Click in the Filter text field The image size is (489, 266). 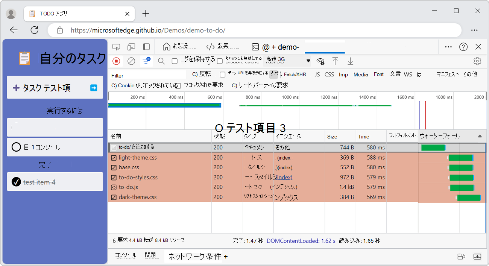148,75
